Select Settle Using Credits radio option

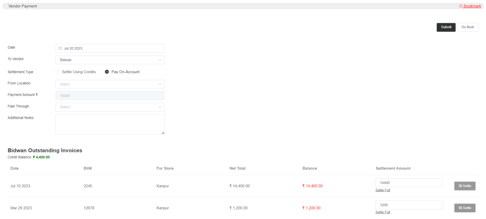pyautogui.click(x=57, y=72)
